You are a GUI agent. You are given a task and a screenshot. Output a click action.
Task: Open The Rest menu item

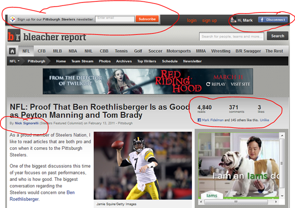click(274, 51)
